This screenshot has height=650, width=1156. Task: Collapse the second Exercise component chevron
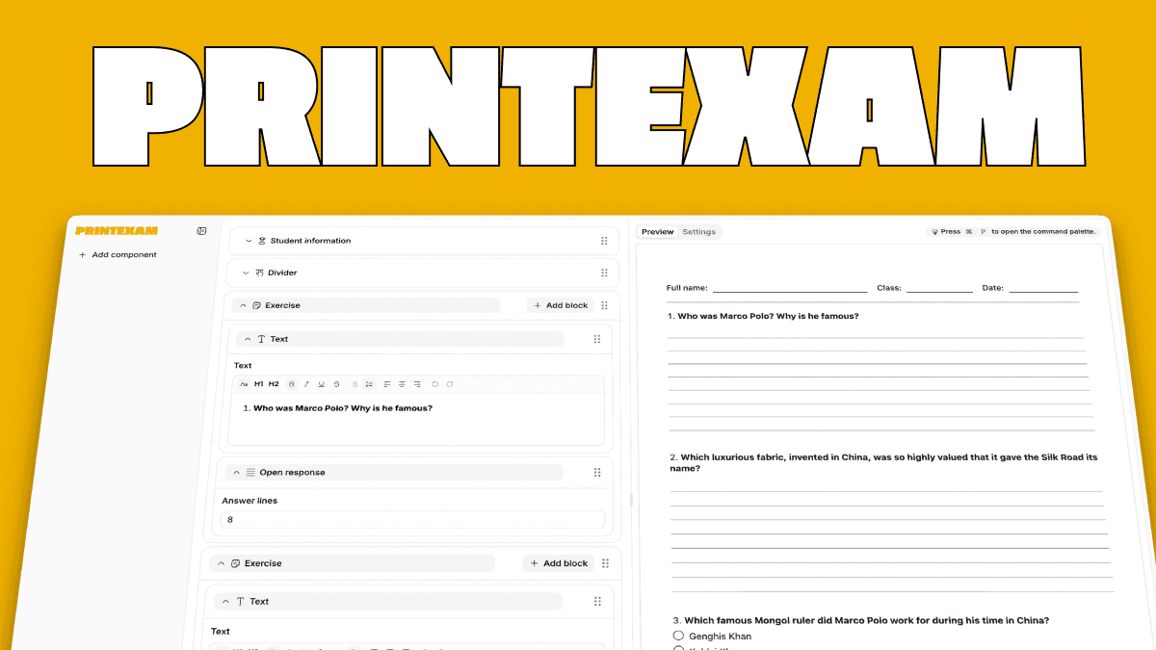(x=222, y=563)
